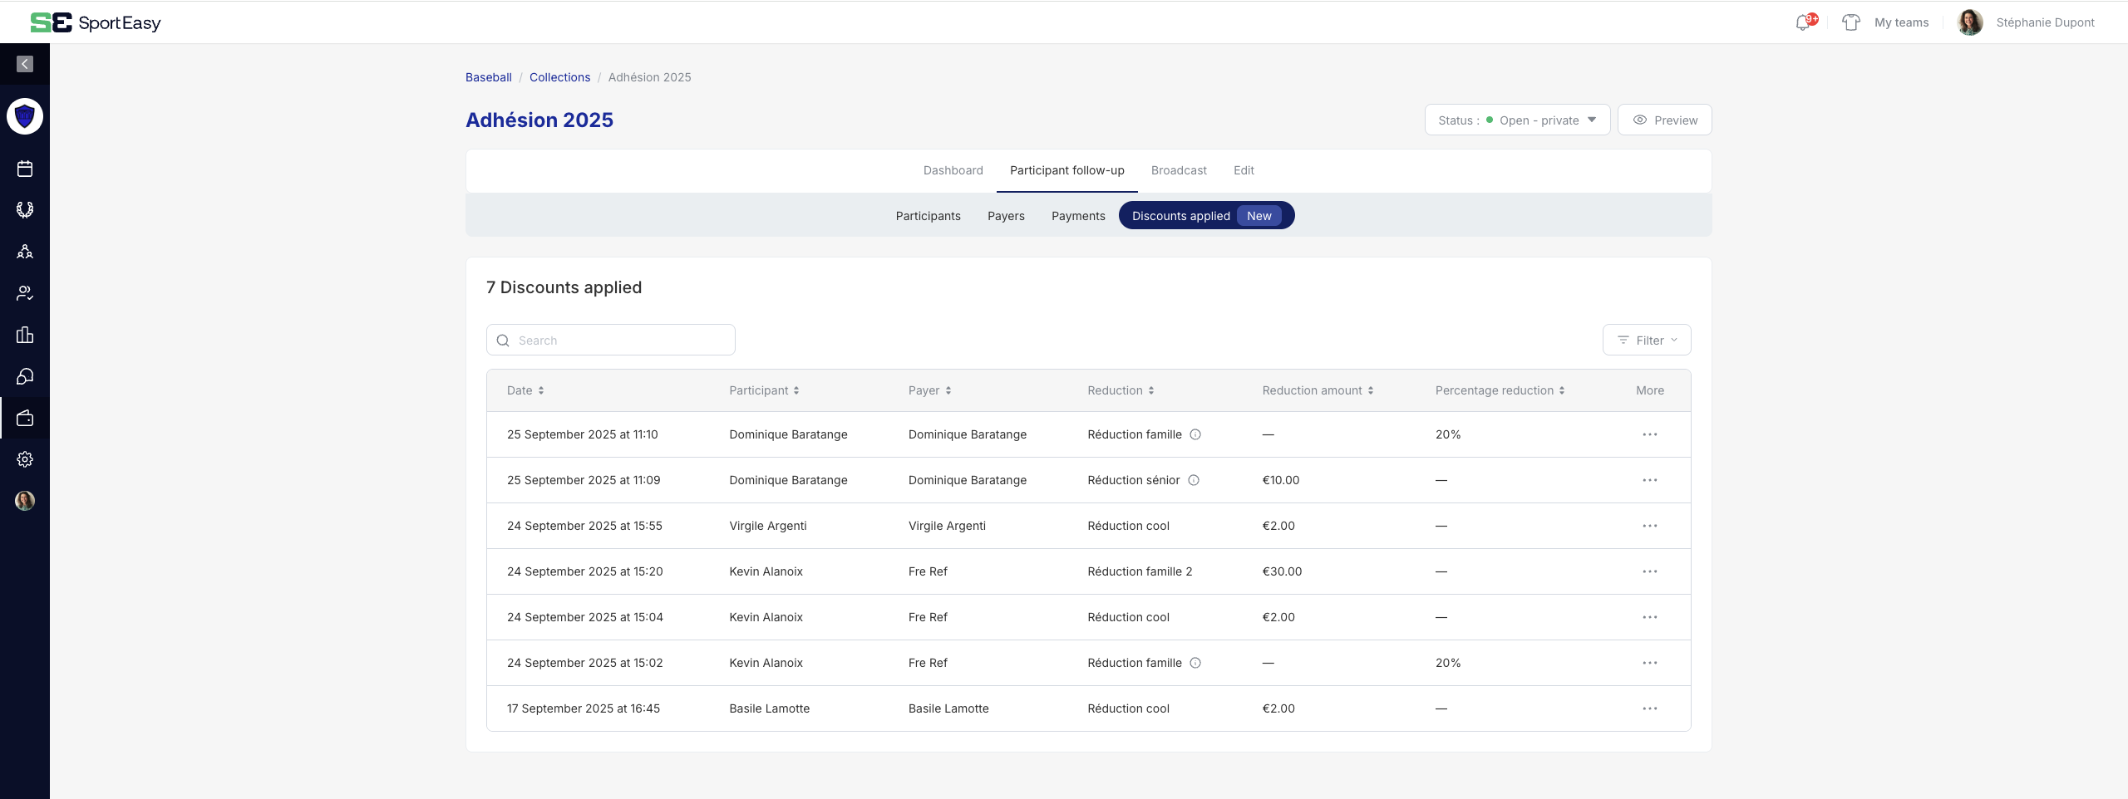Go to Collections breadcrumb link
Viewport: 2128px width, 799px height.
[x=559, y=77]
